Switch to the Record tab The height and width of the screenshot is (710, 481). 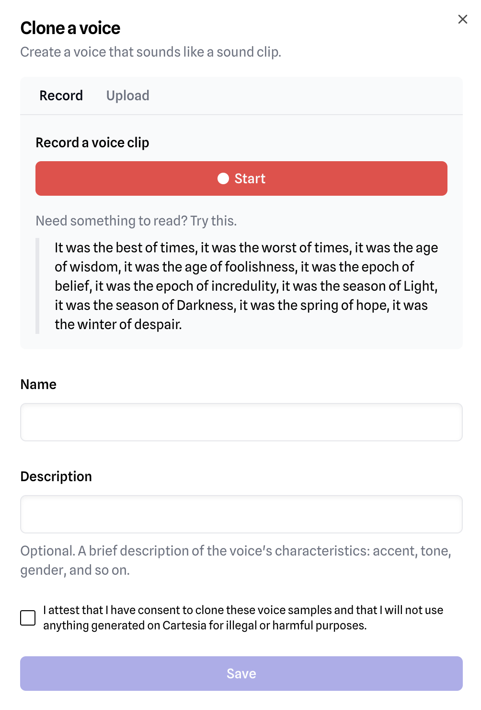(61, 95)
